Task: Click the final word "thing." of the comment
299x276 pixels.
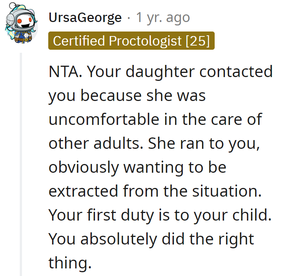Action: click(x=70, y=263)
